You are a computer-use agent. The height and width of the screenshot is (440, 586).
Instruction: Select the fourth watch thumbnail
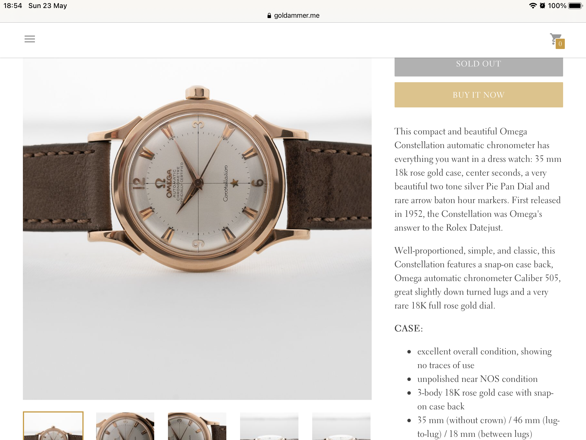tap(269, 426)
